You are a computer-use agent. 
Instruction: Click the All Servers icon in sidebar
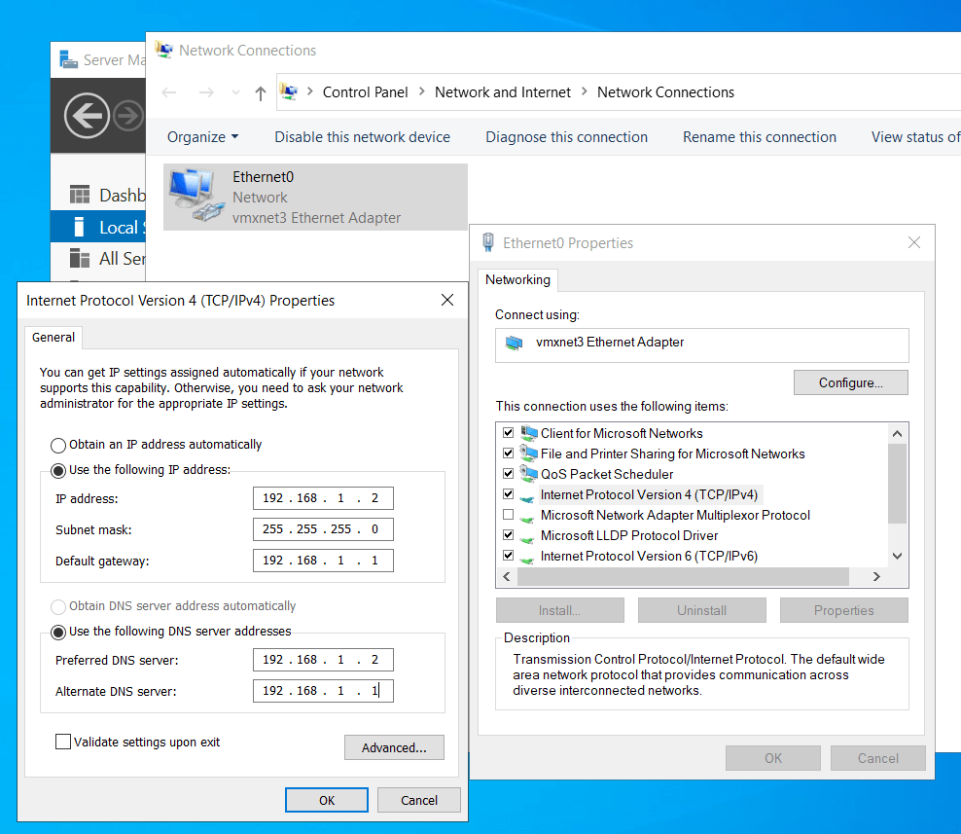(81, 258)
